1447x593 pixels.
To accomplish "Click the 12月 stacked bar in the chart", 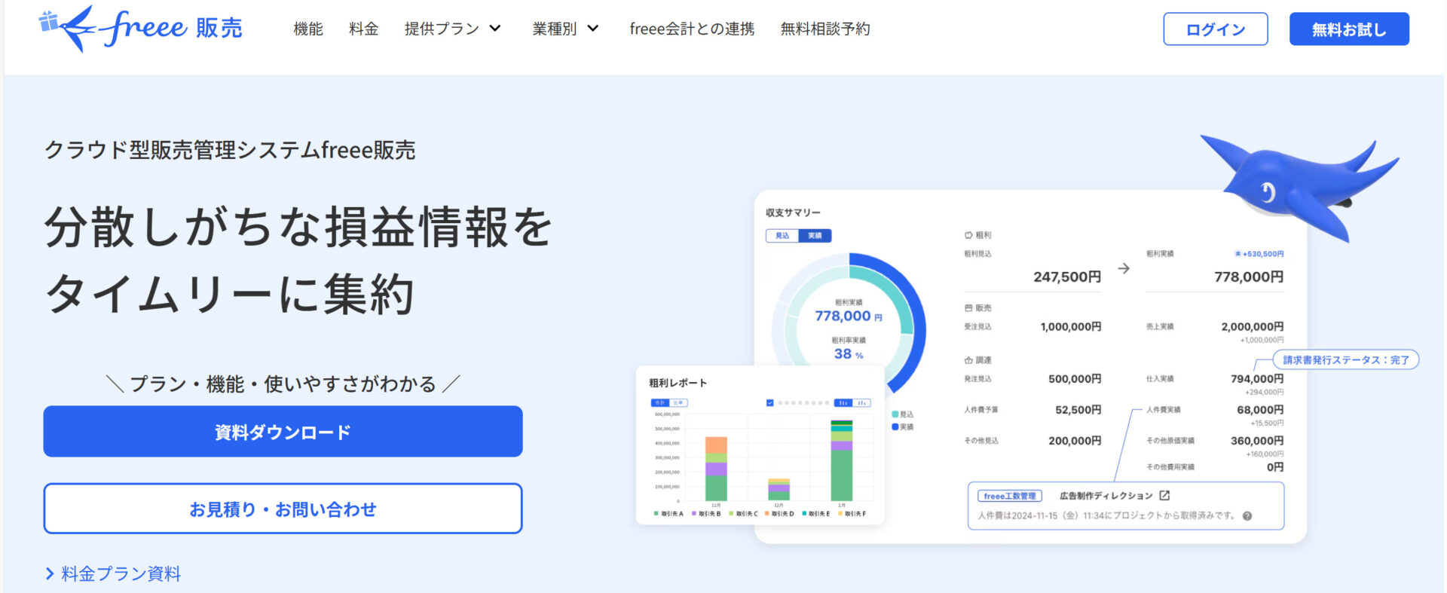I will tap(779, 490).
